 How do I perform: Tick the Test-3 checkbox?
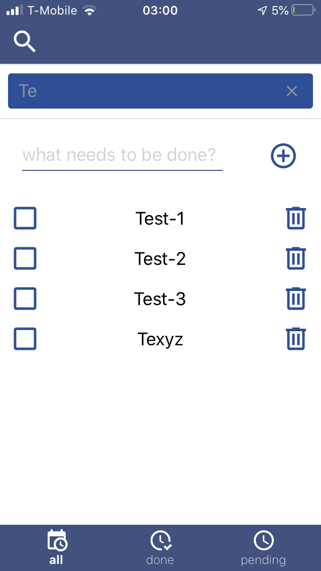pos(25,299)
